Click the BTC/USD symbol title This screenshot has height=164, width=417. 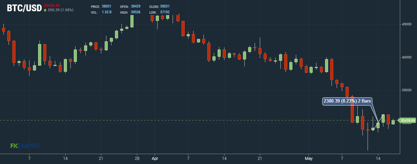[x=24, y=8]
